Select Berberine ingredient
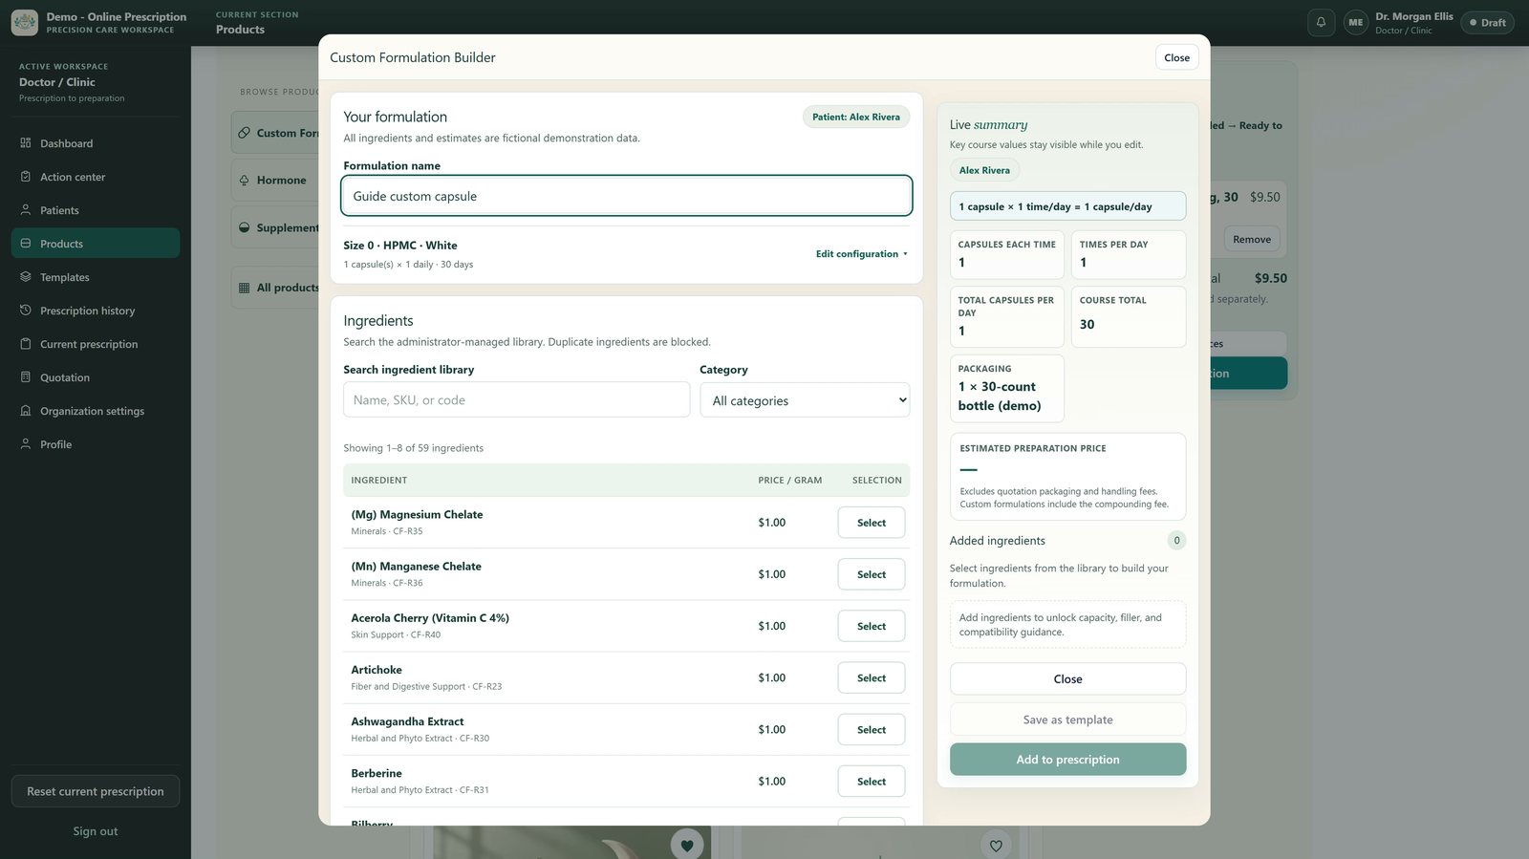The height and width of the screenshot is (859, 1529). pyautogui.click(x=872, y=782)
